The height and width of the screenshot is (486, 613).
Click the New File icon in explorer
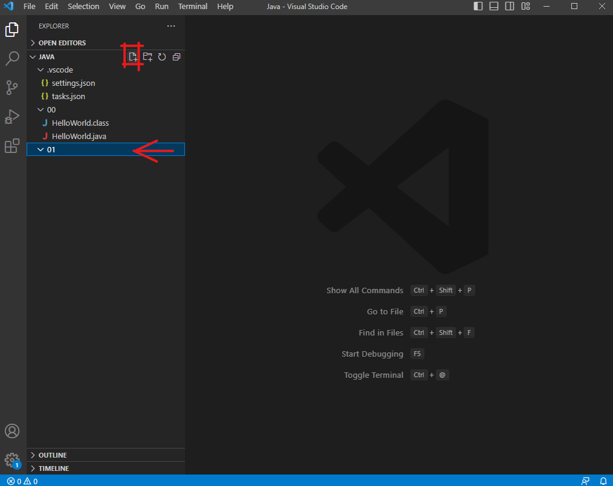pyautogui.click(x=132, y=57)
